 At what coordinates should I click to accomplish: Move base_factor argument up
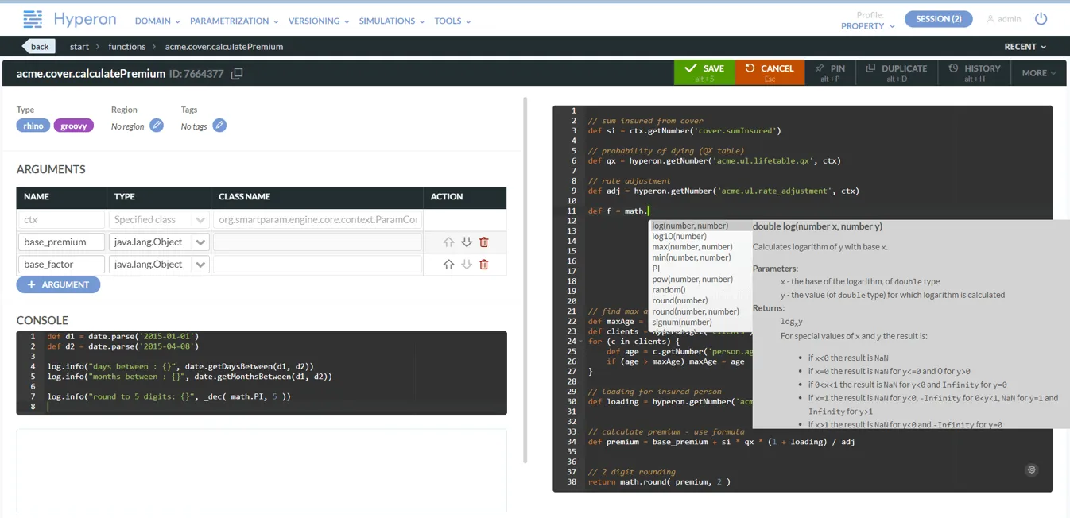click(448, 265)
